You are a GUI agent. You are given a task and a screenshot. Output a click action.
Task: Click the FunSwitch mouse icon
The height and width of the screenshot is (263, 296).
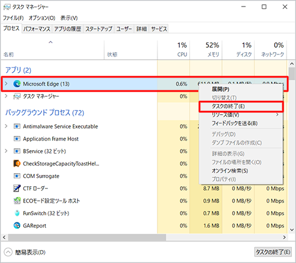17,213
